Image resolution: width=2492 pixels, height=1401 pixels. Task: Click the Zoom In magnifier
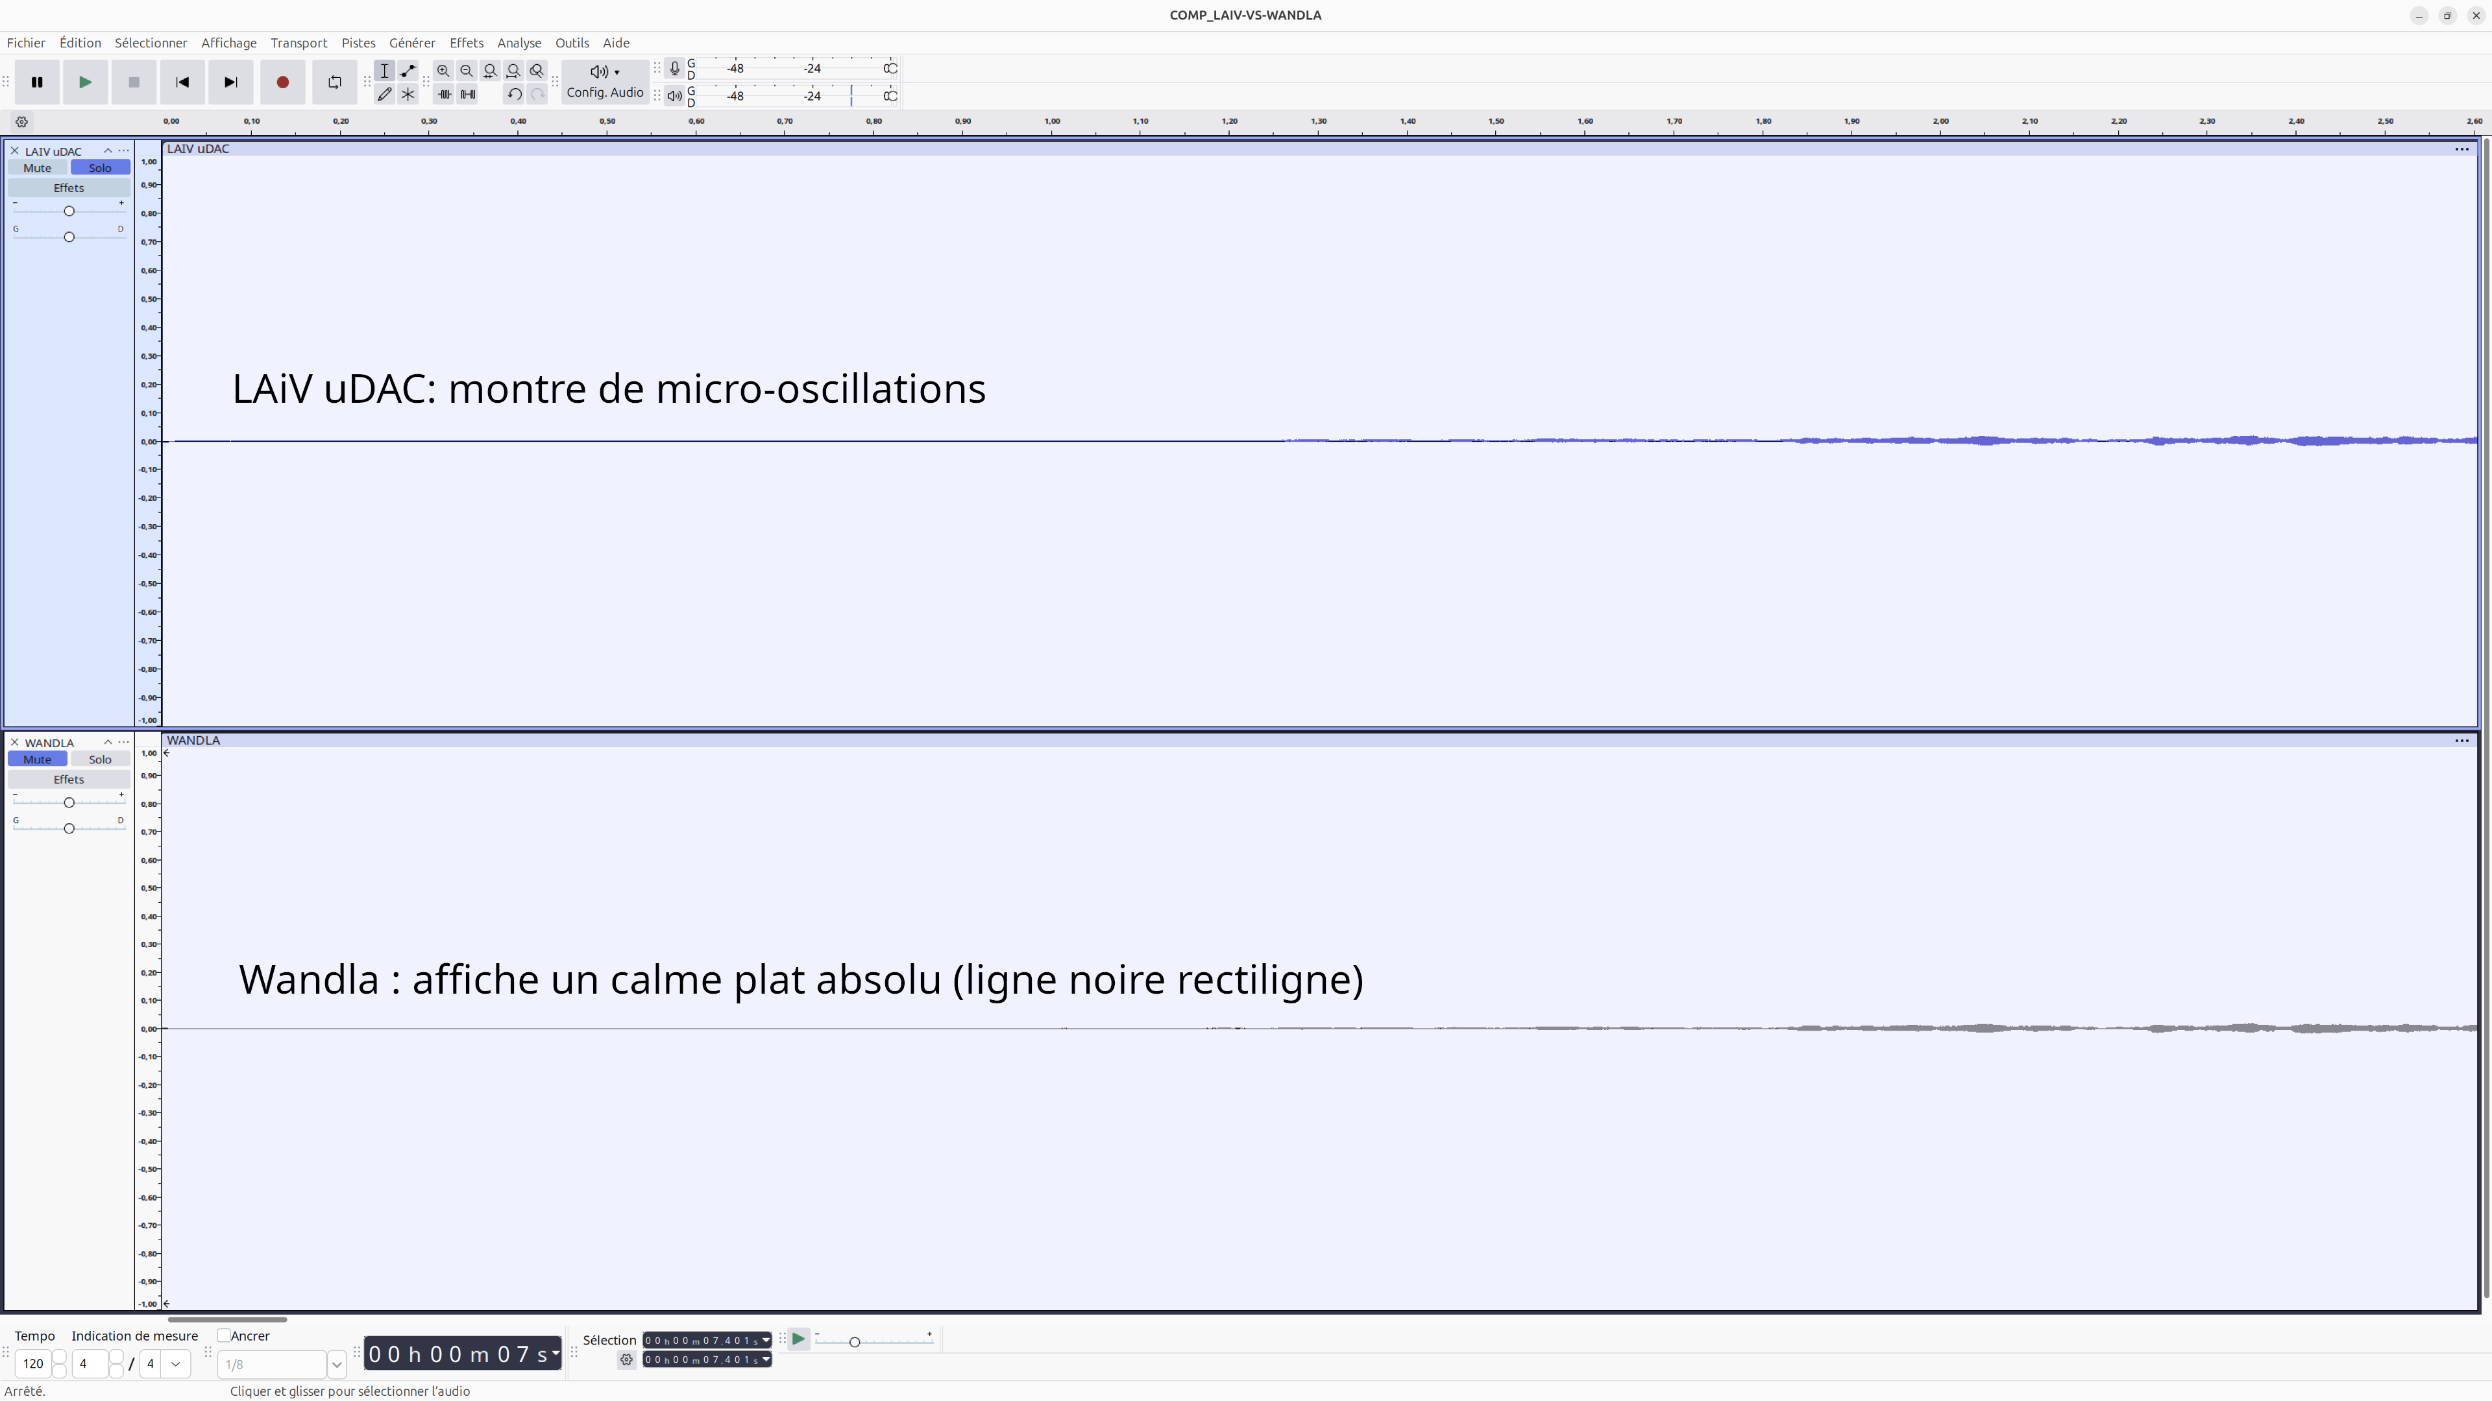443,71
